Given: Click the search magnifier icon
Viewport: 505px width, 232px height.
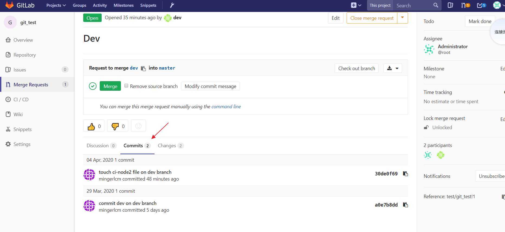Looking at the screenshot, I should point(436,5).
